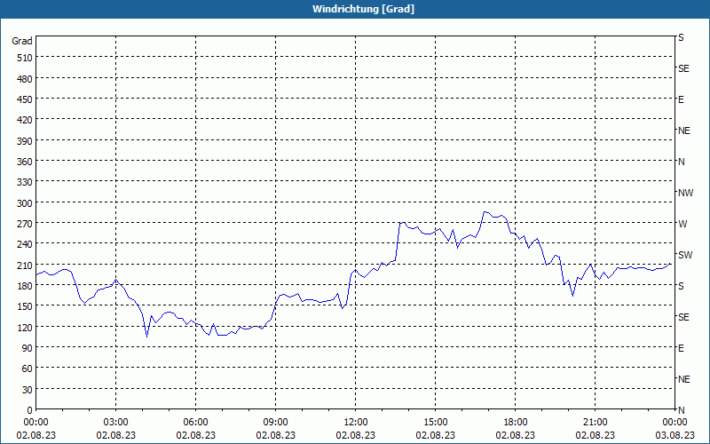This screenshot has height=444, width=710.
Task: Click the 02.08.23 date under 15:00
Action: click(x=435, y=435)
